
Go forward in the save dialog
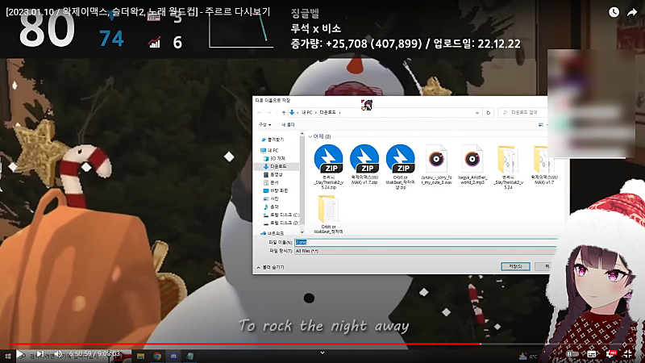point(268,112)
